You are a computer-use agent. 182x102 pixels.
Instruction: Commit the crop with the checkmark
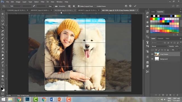point(135,6)
